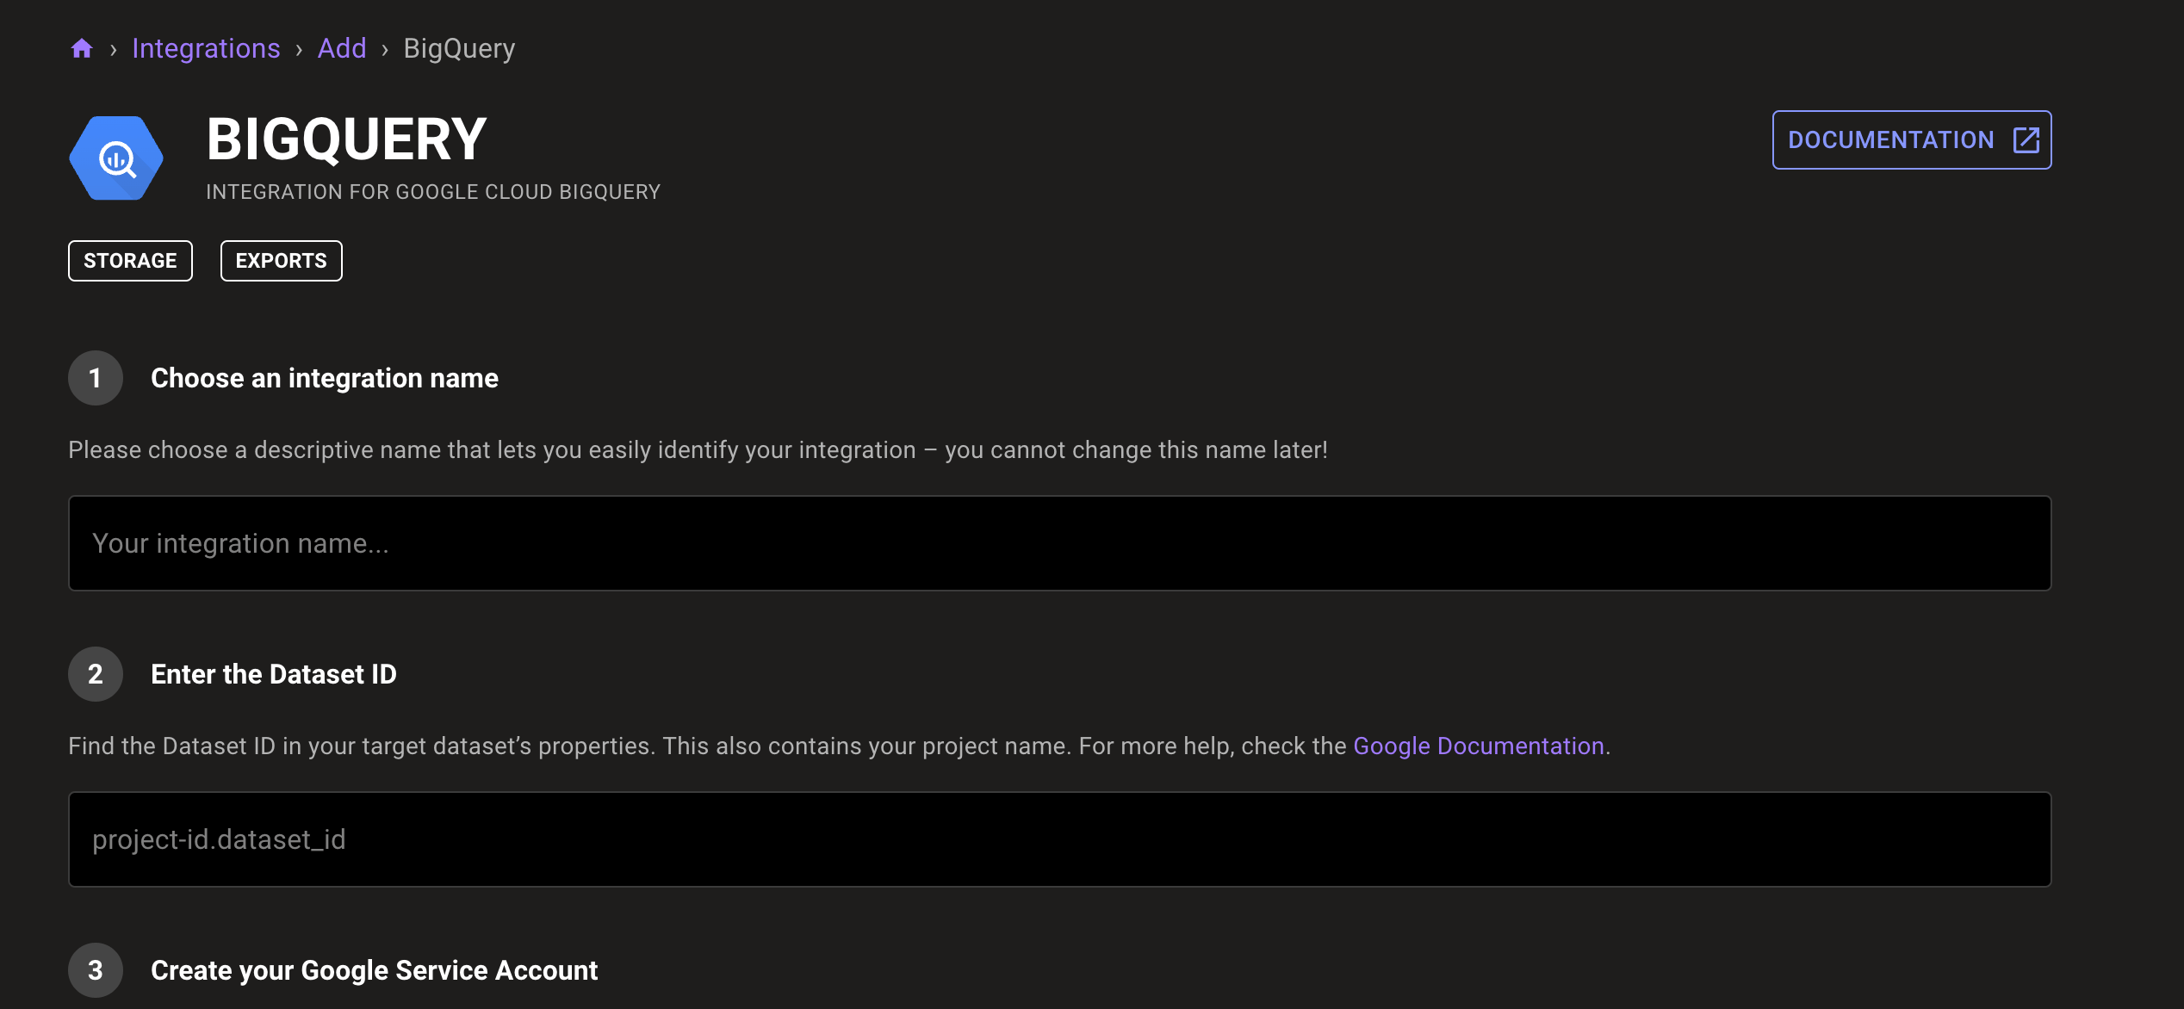Click the Create your Google Service Account heading

375,970
